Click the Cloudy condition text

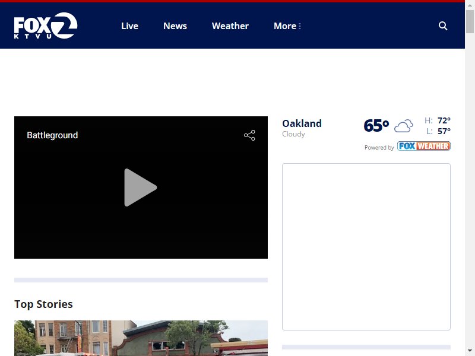pos(293,134)
